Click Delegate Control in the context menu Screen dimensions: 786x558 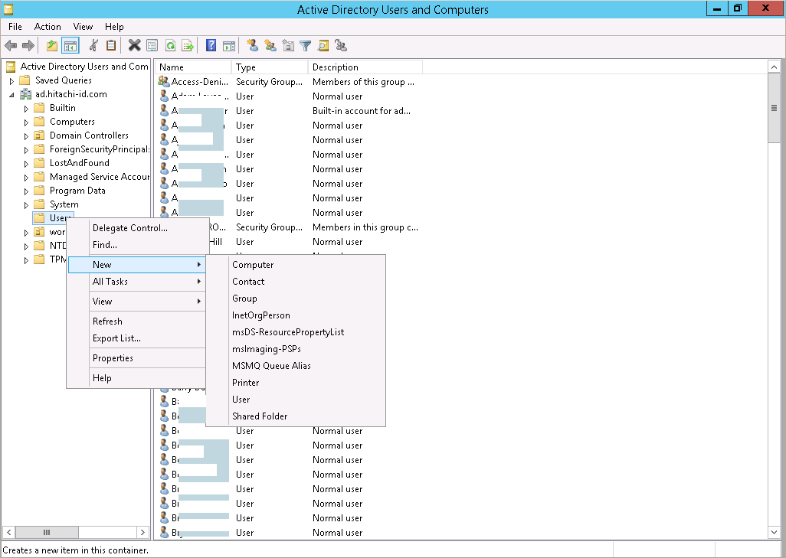coord(129,228)
